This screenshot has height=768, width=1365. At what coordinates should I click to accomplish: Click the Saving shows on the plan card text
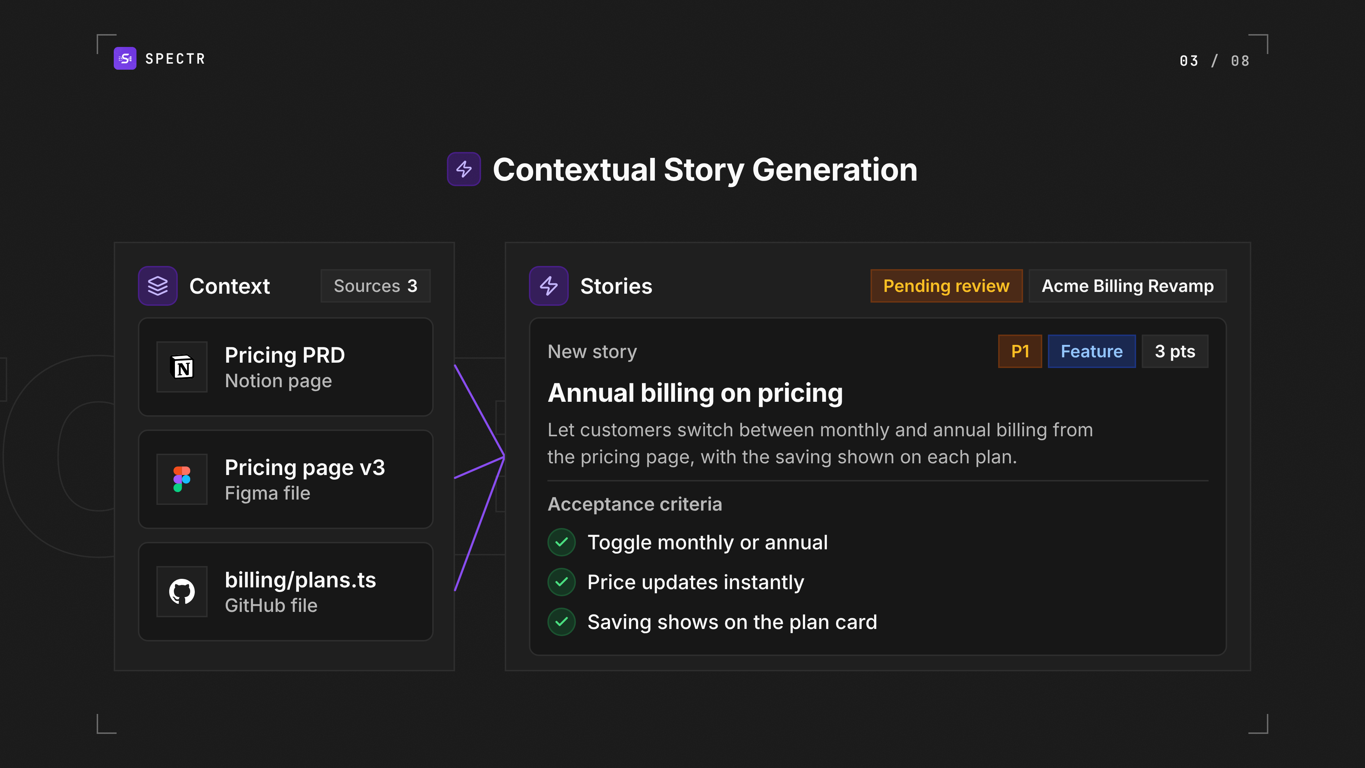732,622
